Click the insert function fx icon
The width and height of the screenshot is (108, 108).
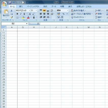(38, 24)
